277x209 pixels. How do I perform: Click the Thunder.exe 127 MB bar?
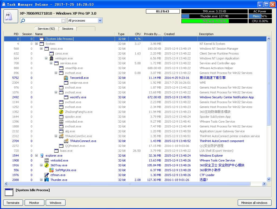coord(214,16)
